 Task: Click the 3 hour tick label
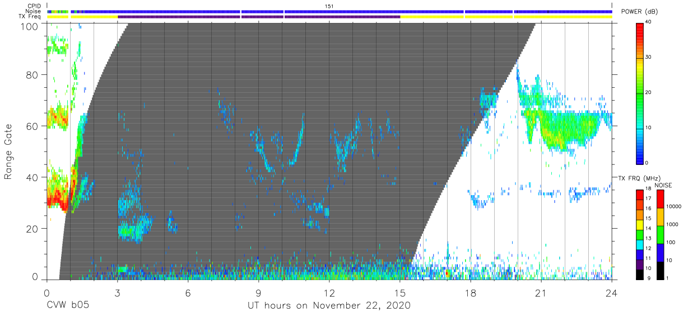(x=117, y=292)
